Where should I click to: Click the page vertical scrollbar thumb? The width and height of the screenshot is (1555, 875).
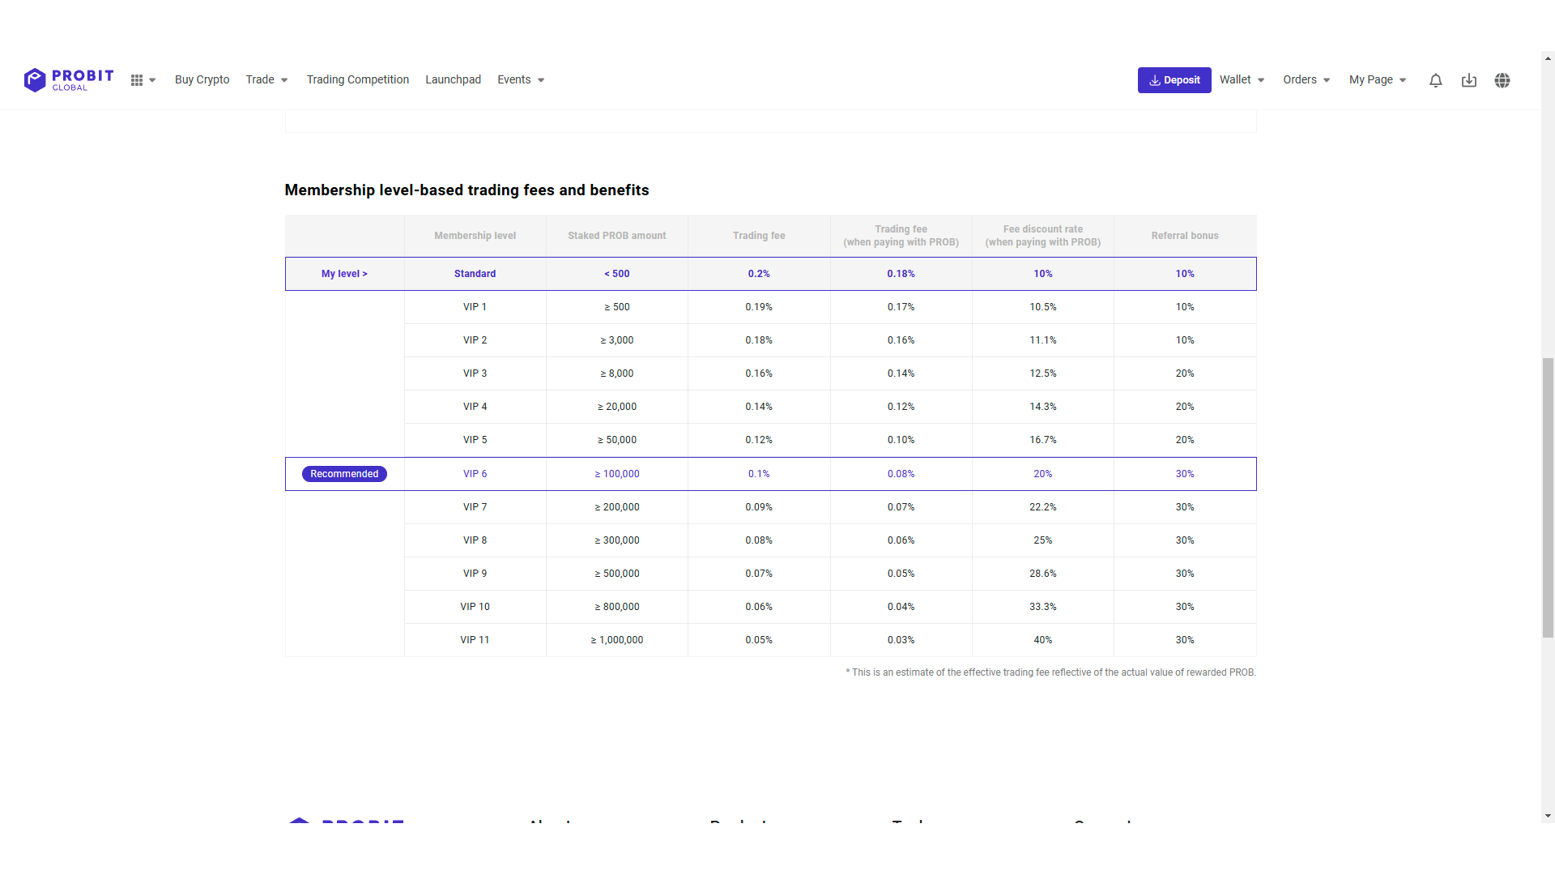tap(1548, 498)
